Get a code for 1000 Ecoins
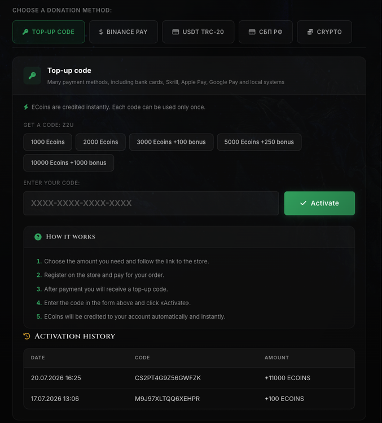This screenshot has width=382, height=423. [x=48, y=142]
